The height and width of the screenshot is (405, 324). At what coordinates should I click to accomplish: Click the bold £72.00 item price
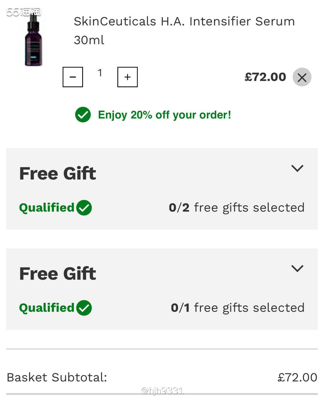[265, 77]
